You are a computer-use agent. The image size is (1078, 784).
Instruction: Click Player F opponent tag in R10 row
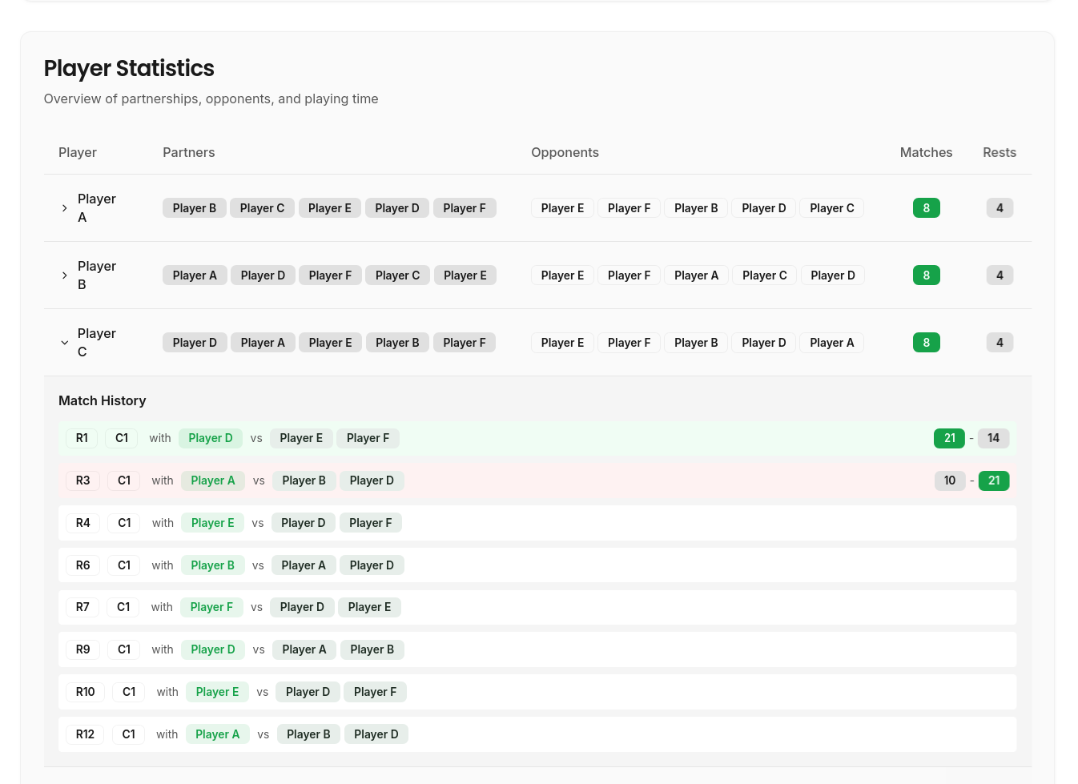[x=375, y=692]
